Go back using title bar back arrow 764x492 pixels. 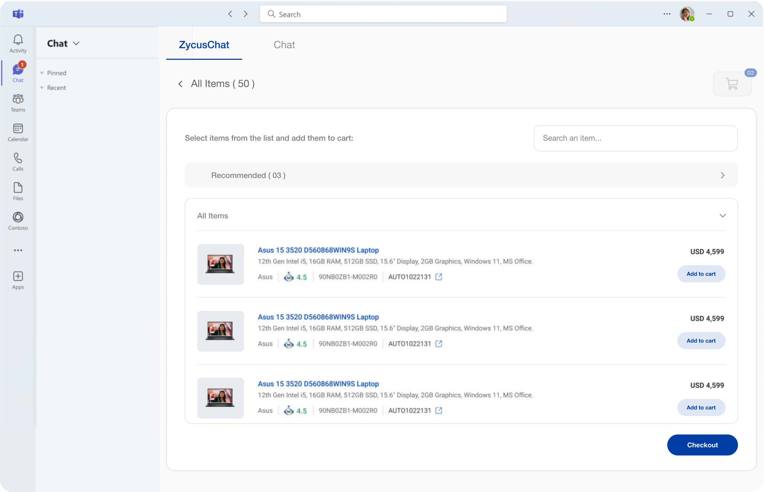click(230, 14)
